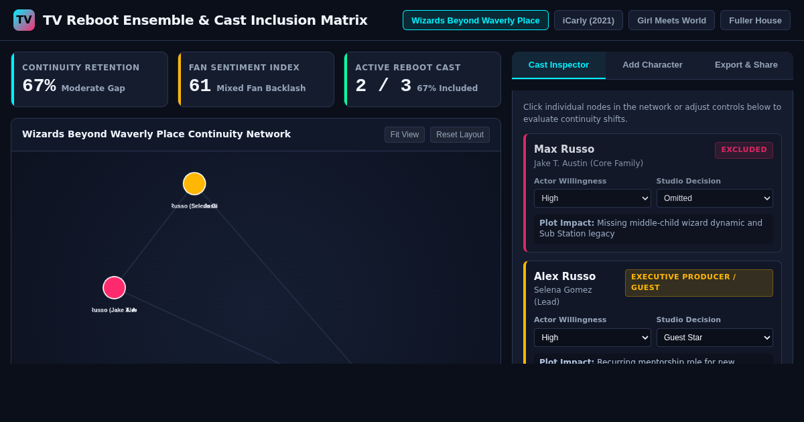The image size is (804, 422).
Task: Click the TV app logo icon
Action: click(24, 20)
